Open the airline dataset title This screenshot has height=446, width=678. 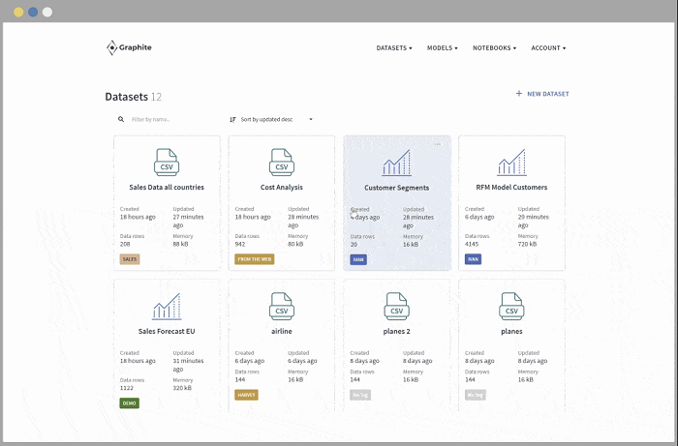click(282, 331)
